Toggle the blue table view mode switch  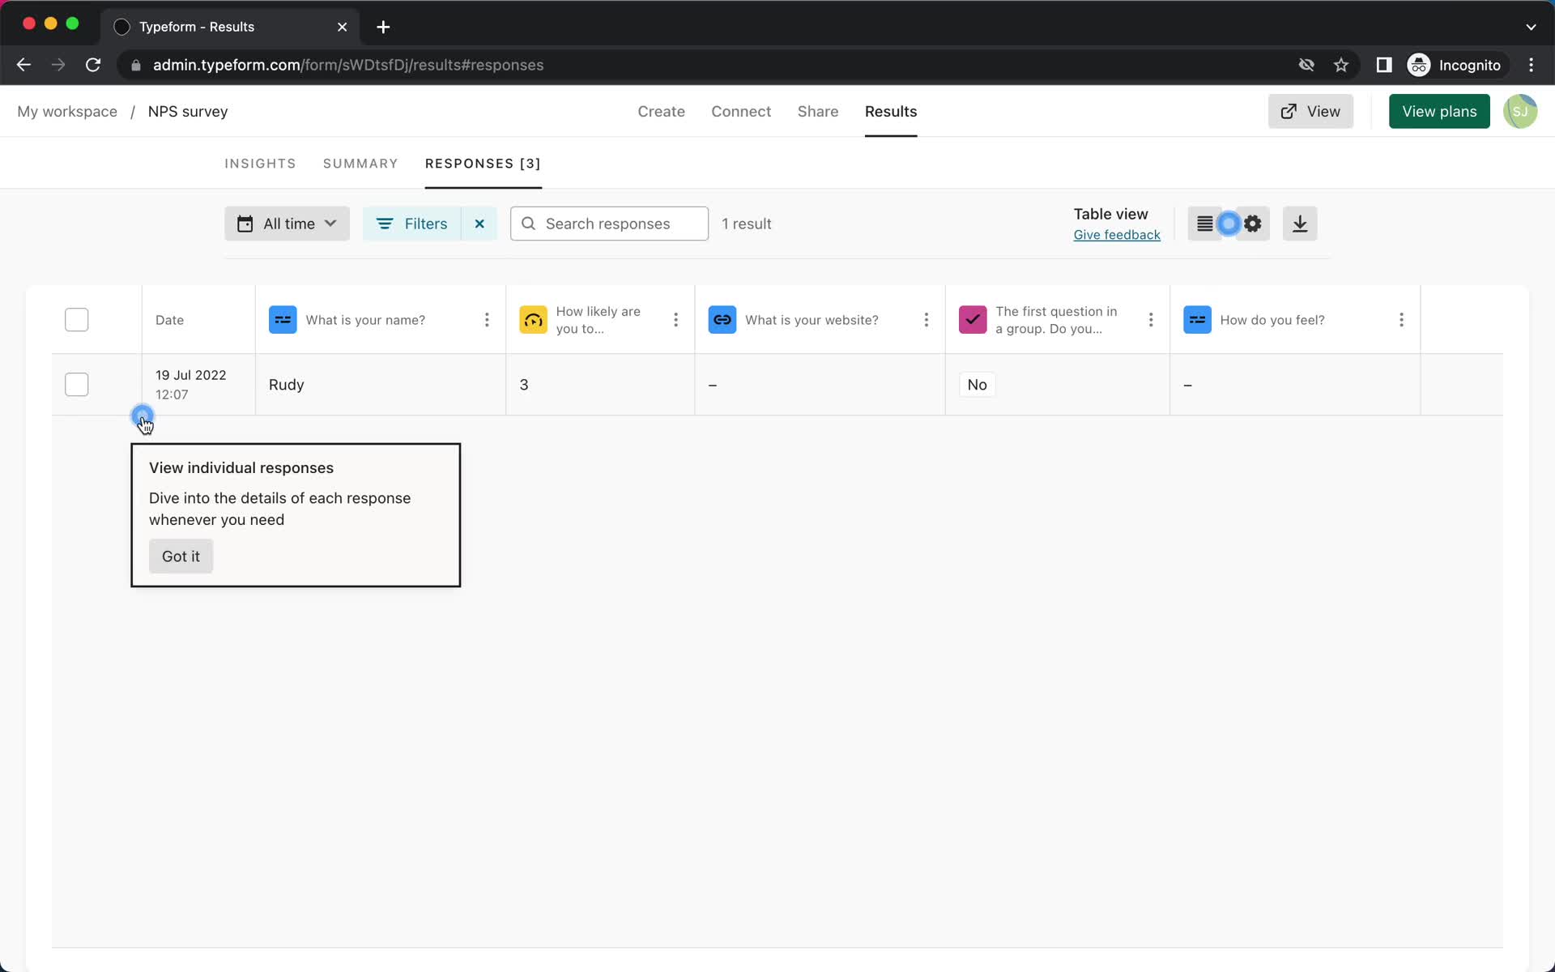1228,223
